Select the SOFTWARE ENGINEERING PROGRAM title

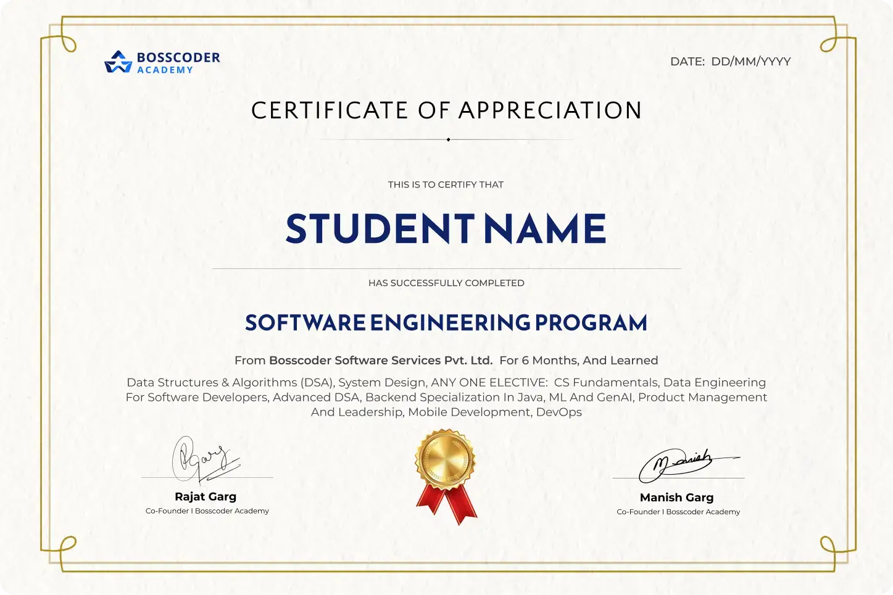pos(447,322)
